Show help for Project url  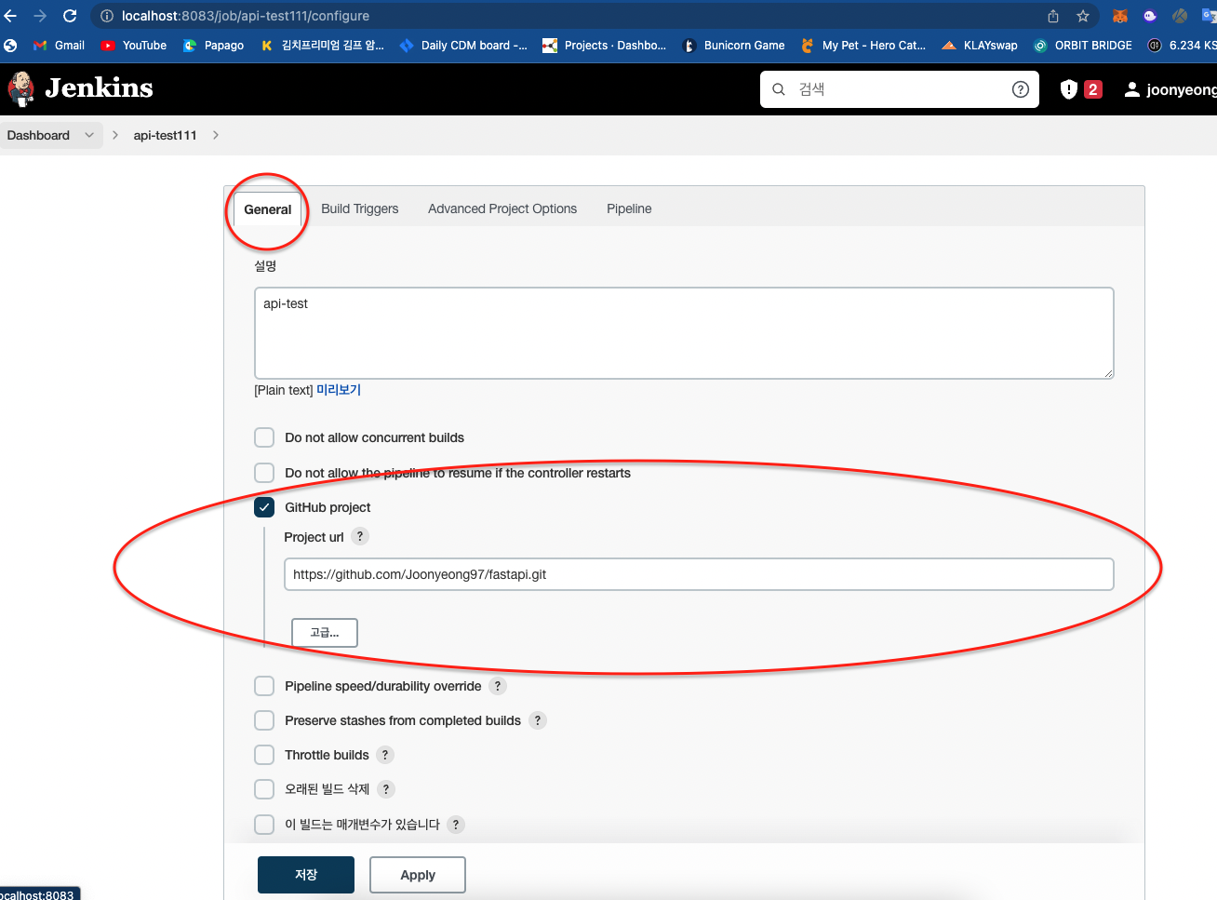[360, 536]
